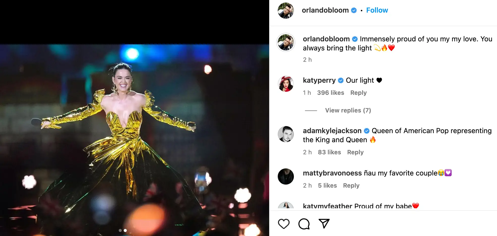Open the comment speech bubble icon

click(304, 224)
